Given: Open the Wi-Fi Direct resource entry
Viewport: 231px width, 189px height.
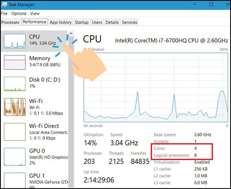Looking at the screenshot, I should [35, 132].
